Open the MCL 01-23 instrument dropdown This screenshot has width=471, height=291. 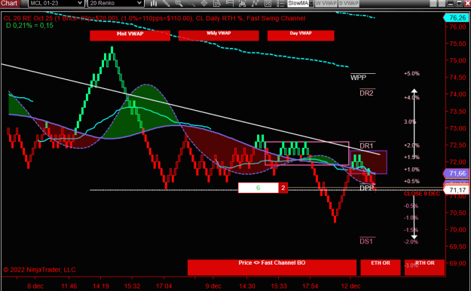pyautogui.click(x=56, y=3)
